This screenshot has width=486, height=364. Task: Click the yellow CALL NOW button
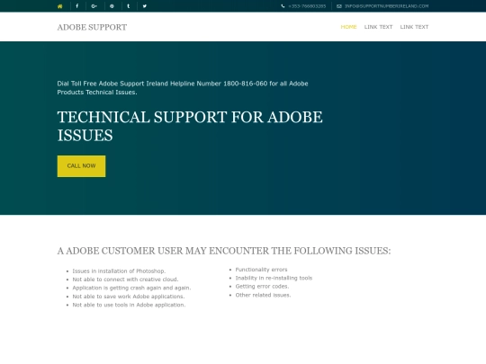pos(81,166)
